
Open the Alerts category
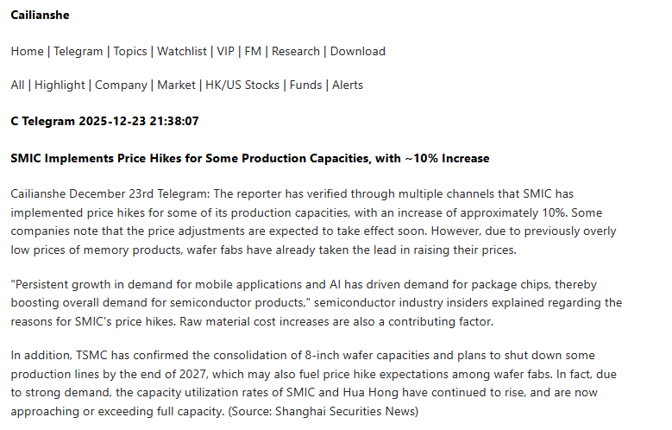[348, 85]
